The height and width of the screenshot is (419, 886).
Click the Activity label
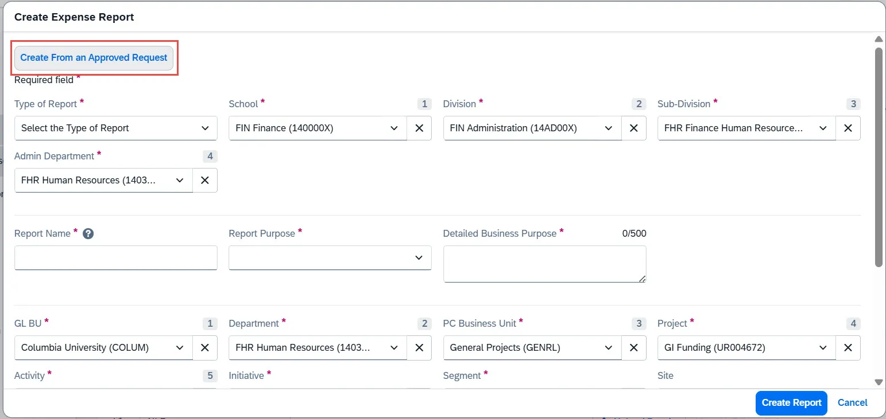(29, 375)
